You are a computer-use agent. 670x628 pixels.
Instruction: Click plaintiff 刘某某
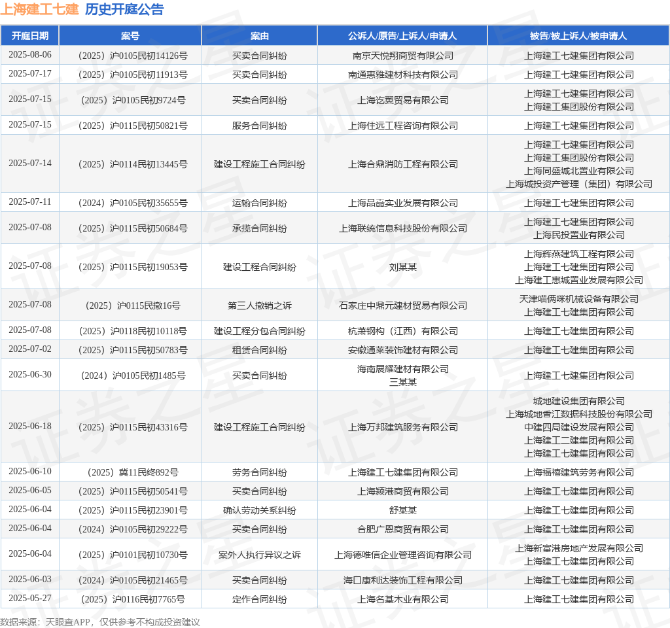(x=402, y=267)
